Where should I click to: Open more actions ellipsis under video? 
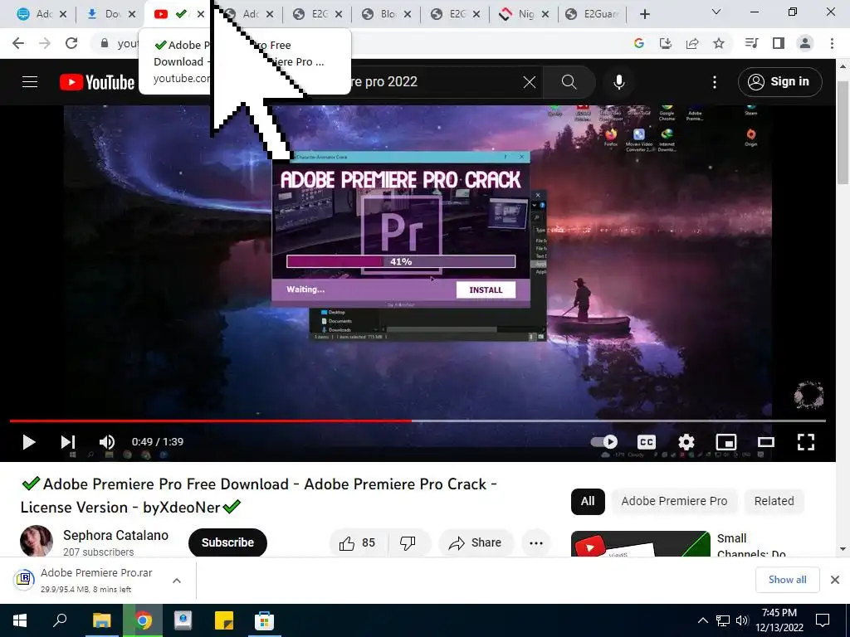pos(535,542)
